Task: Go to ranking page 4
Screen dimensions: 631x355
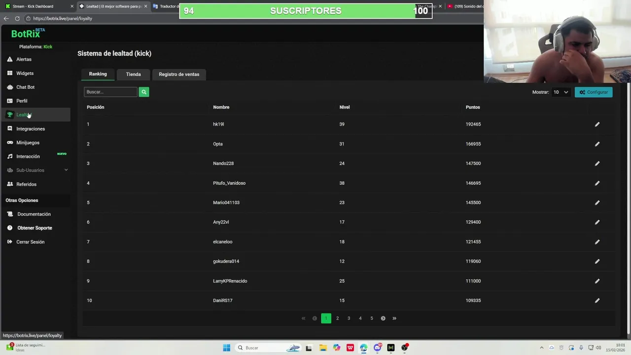Action: tap(360, 319)
